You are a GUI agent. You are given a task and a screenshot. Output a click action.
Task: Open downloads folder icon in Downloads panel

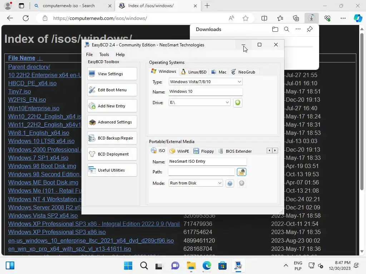tap(275, 29)
